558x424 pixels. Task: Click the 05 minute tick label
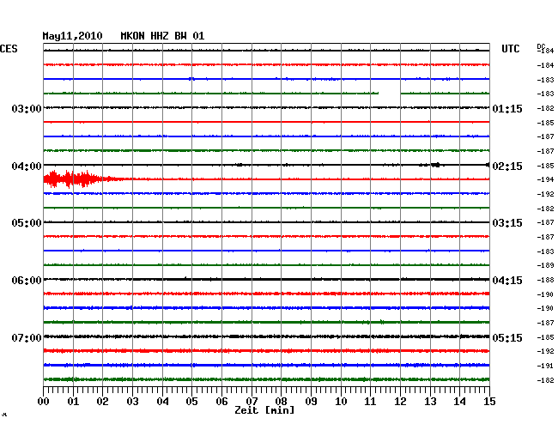(x=191, y=402)
